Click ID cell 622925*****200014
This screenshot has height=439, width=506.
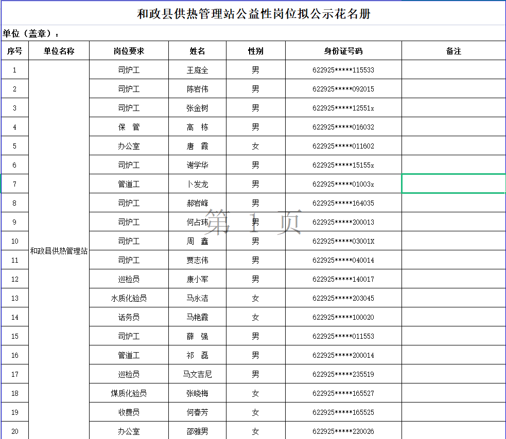tap(343, 355)
